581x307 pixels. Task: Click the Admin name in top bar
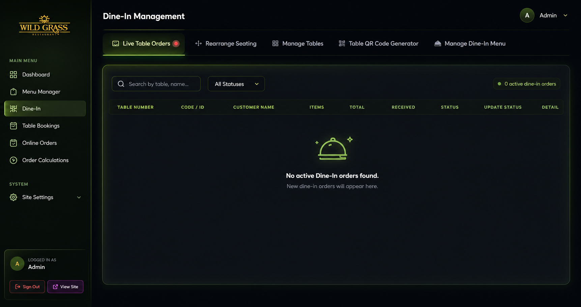point(548,15)
